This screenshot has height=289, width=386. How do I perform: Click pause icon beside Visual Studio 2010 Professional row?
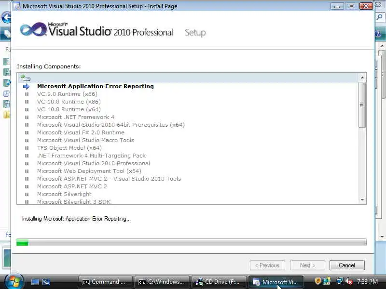(27, 163)
